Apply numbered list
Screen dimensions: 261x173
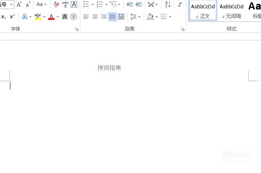pos(100,4)
